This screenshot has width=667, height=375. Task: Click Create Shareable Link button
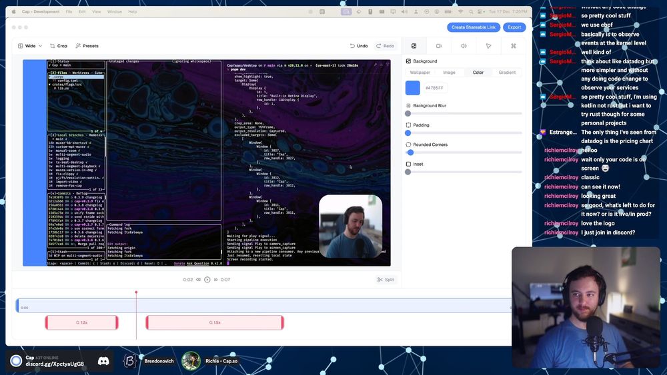pos(473,27)
